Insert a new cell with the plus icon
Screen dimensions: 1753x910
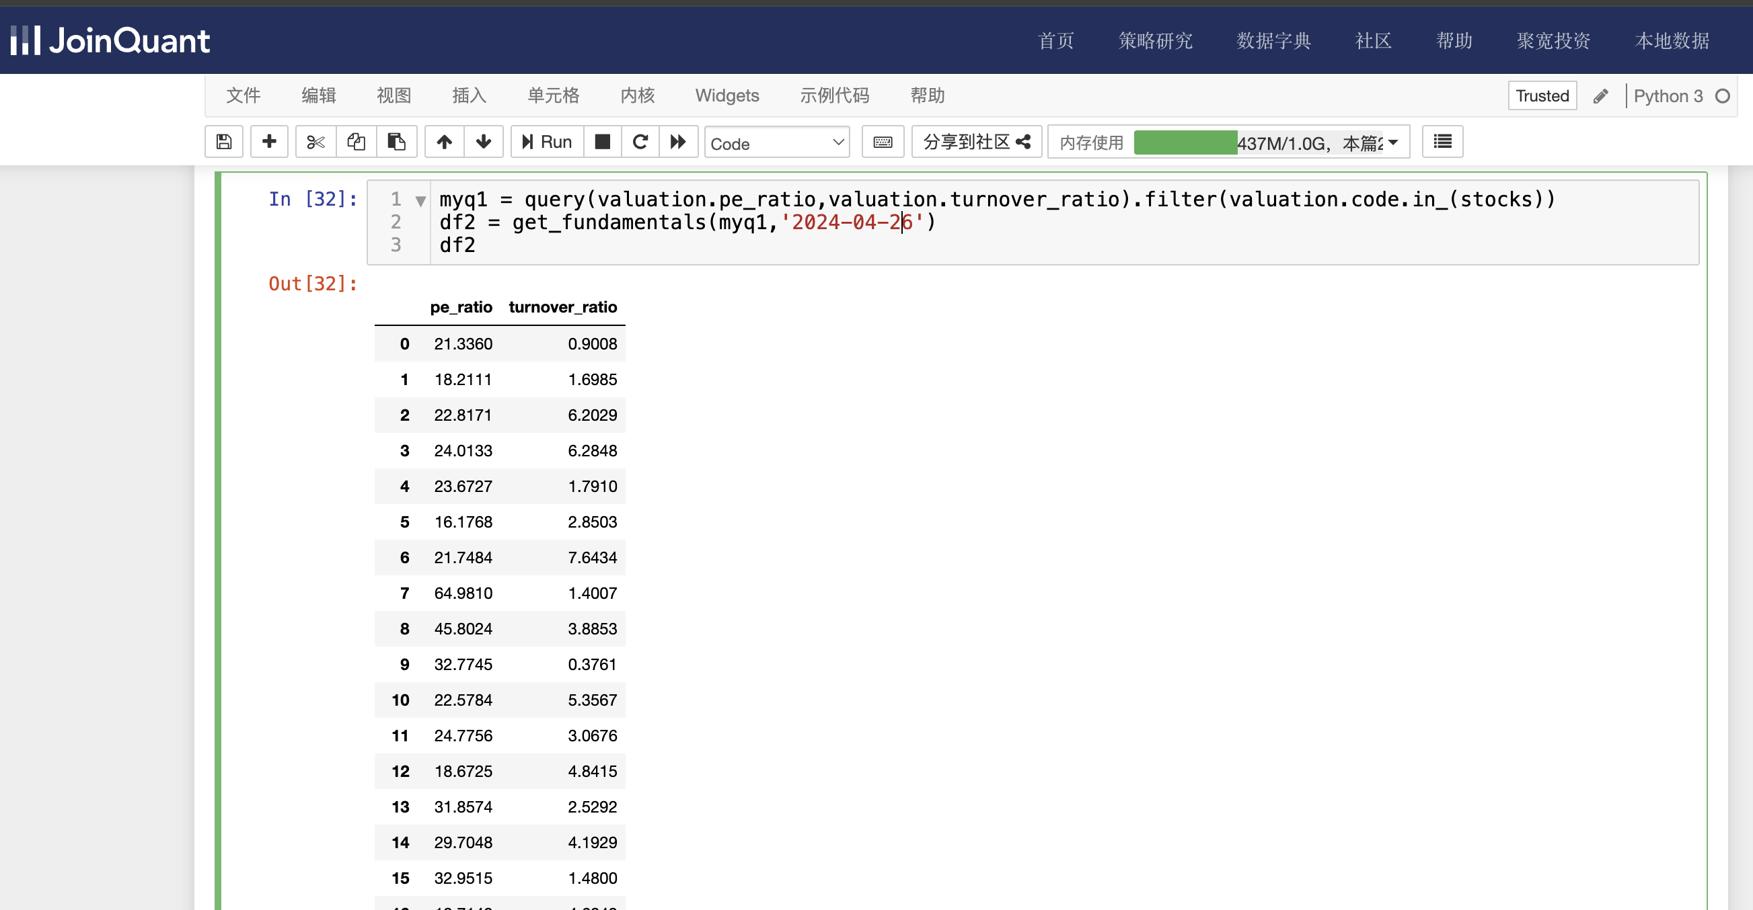(x=269, y=141)
